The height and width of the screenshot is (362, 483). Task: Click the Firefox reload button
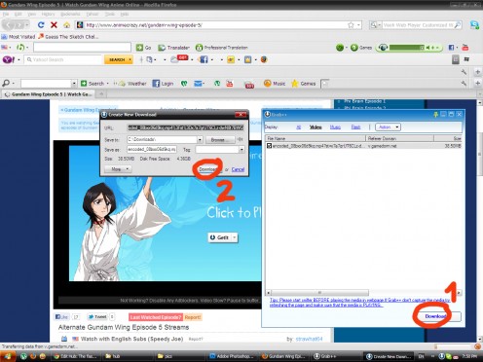pyautogui.click(x=41, y=25)
